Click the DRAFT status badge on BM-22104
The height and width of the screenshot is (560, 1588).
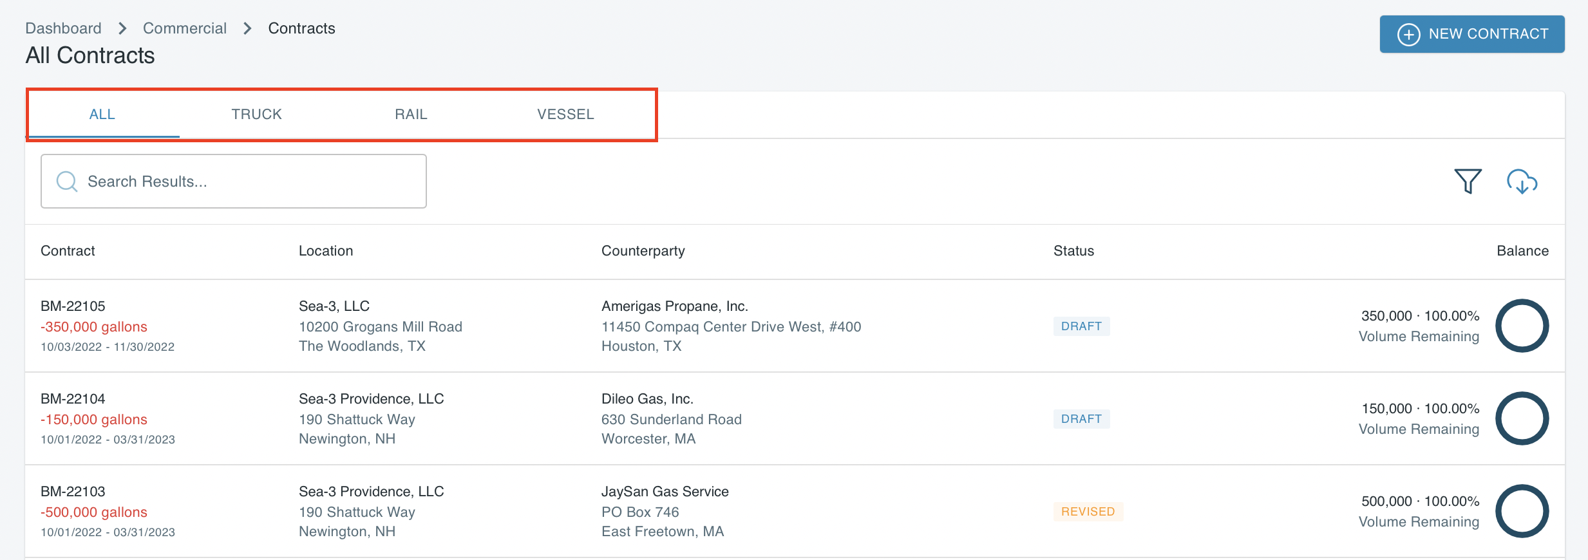click(1081, 418)
